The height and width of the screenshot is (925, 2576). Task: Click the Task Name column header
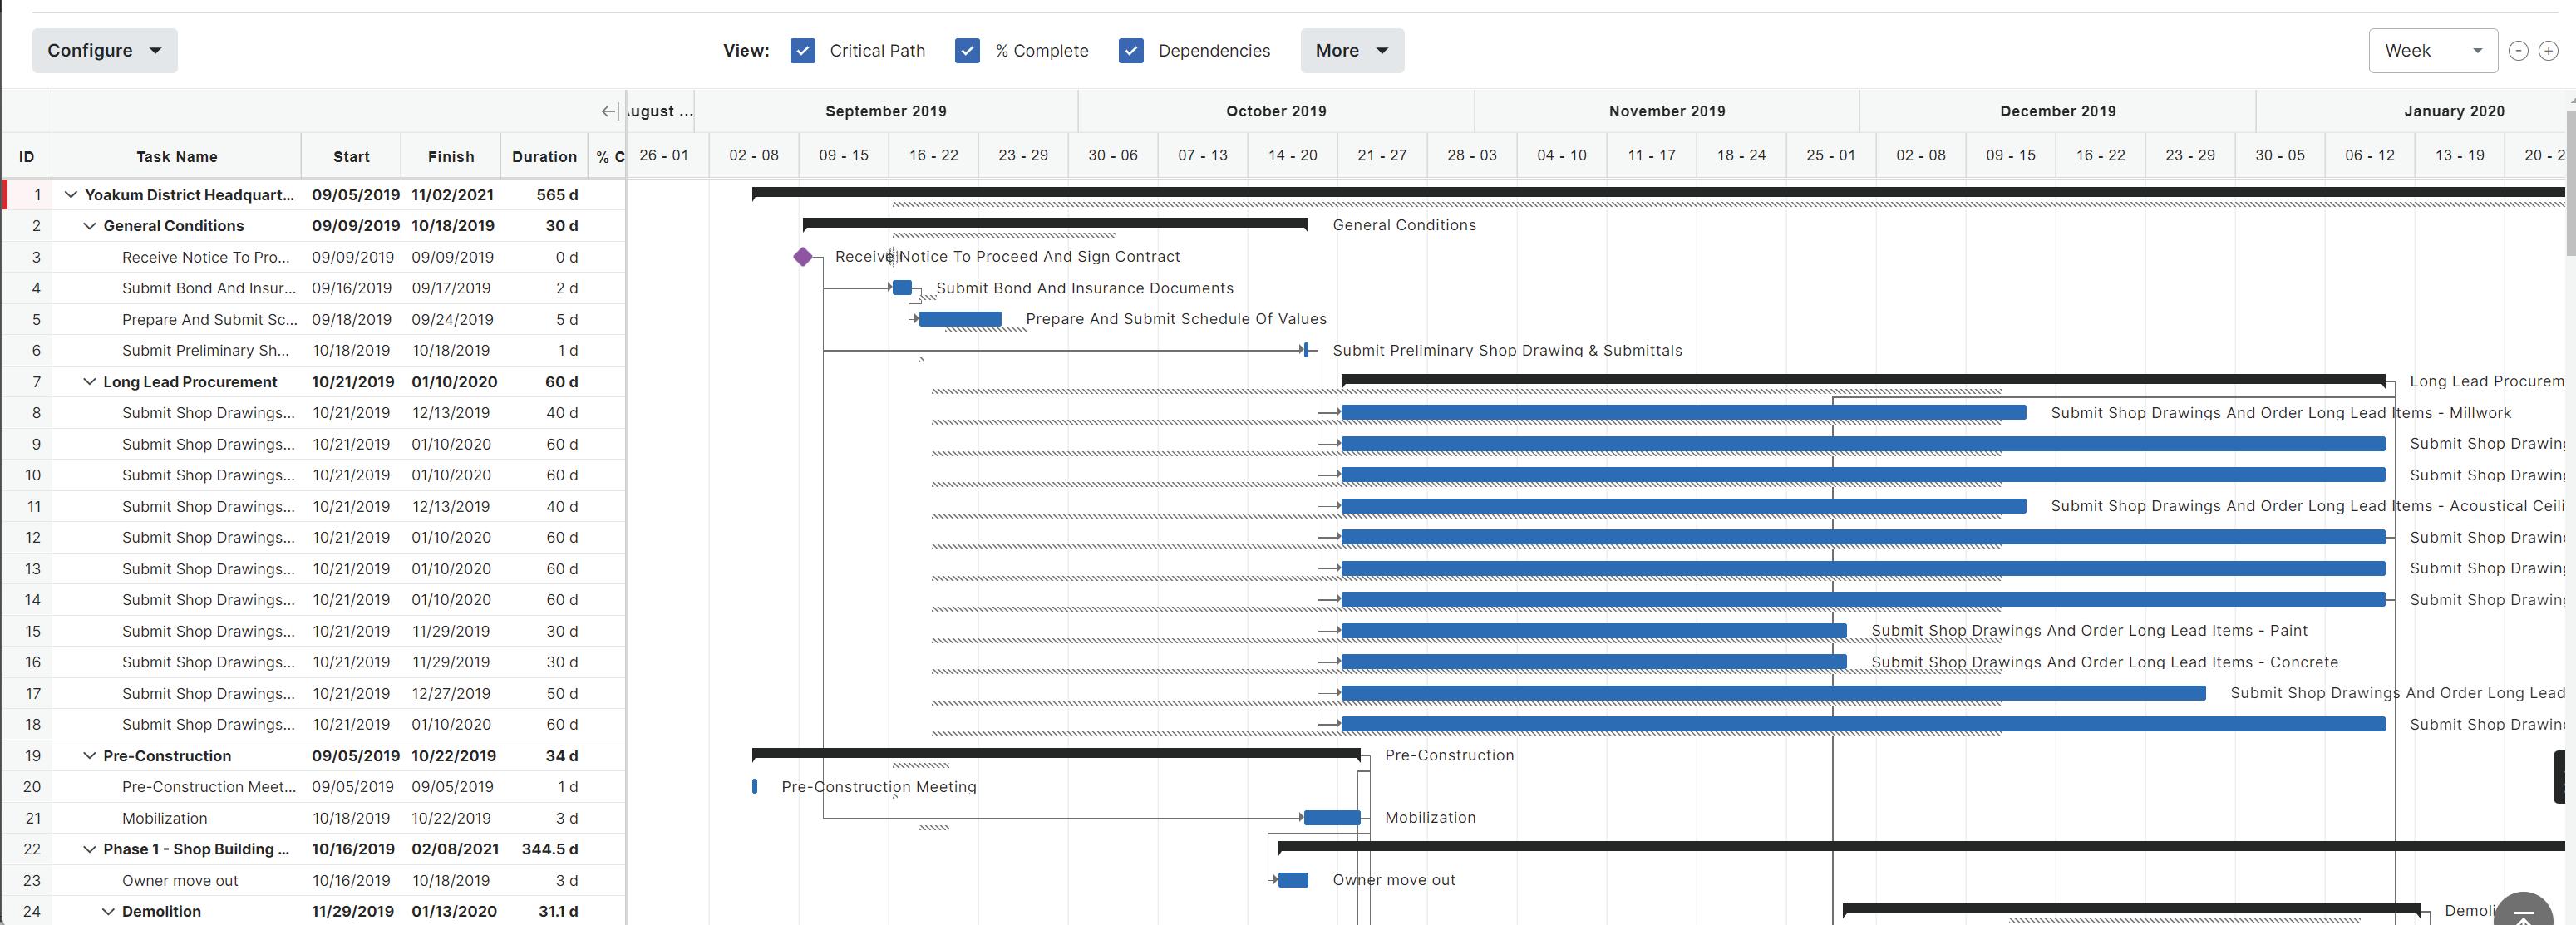pyautogui.click(x=176, y=157)
